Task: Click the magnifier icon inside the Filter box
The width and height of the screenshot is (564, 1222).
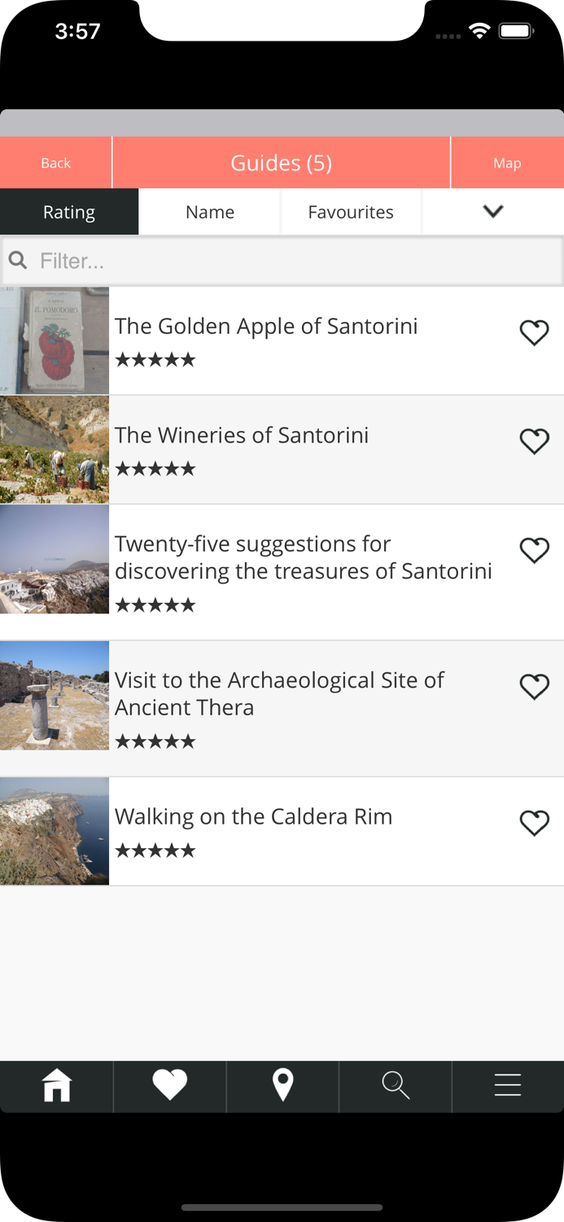Action: (18, 261)
